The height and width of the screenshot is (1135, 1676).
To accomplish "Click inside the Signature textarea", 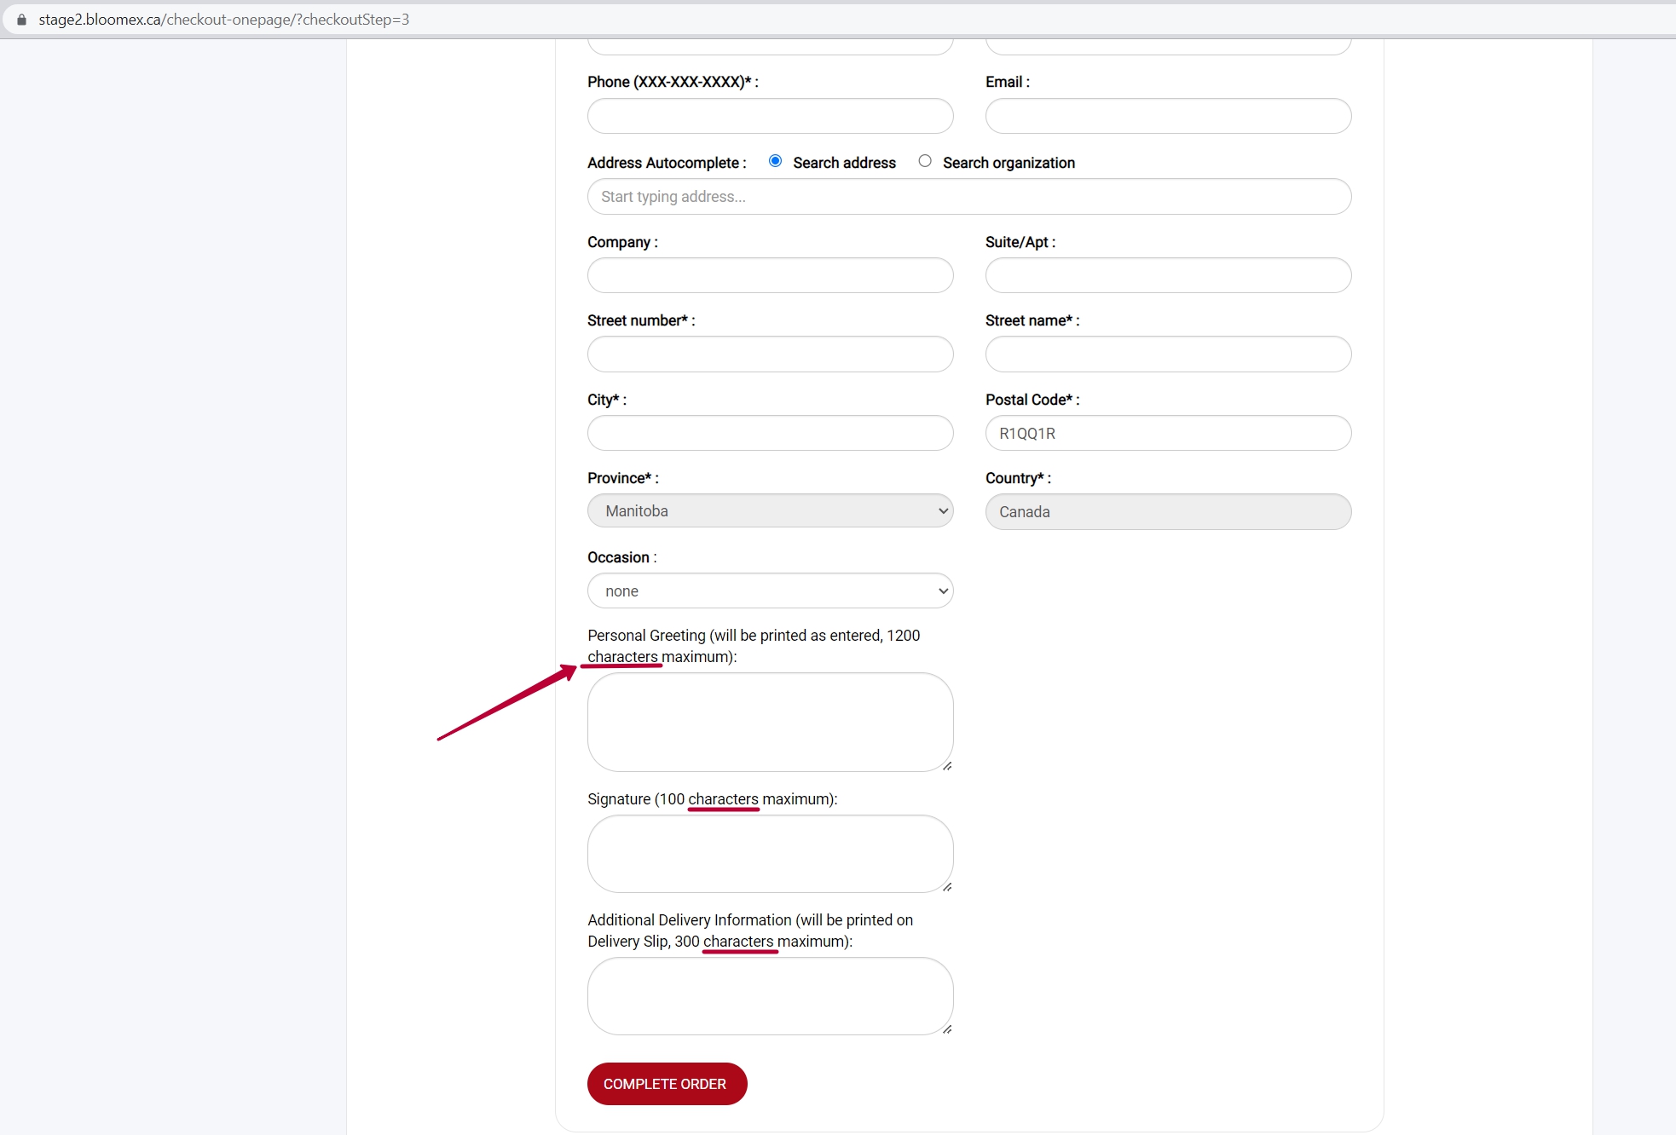I will [770, 854].
